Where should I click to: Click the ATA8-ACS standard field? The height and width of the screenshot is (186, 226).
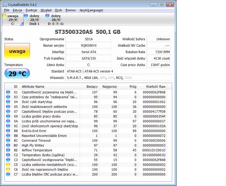(x=118, y=71)
